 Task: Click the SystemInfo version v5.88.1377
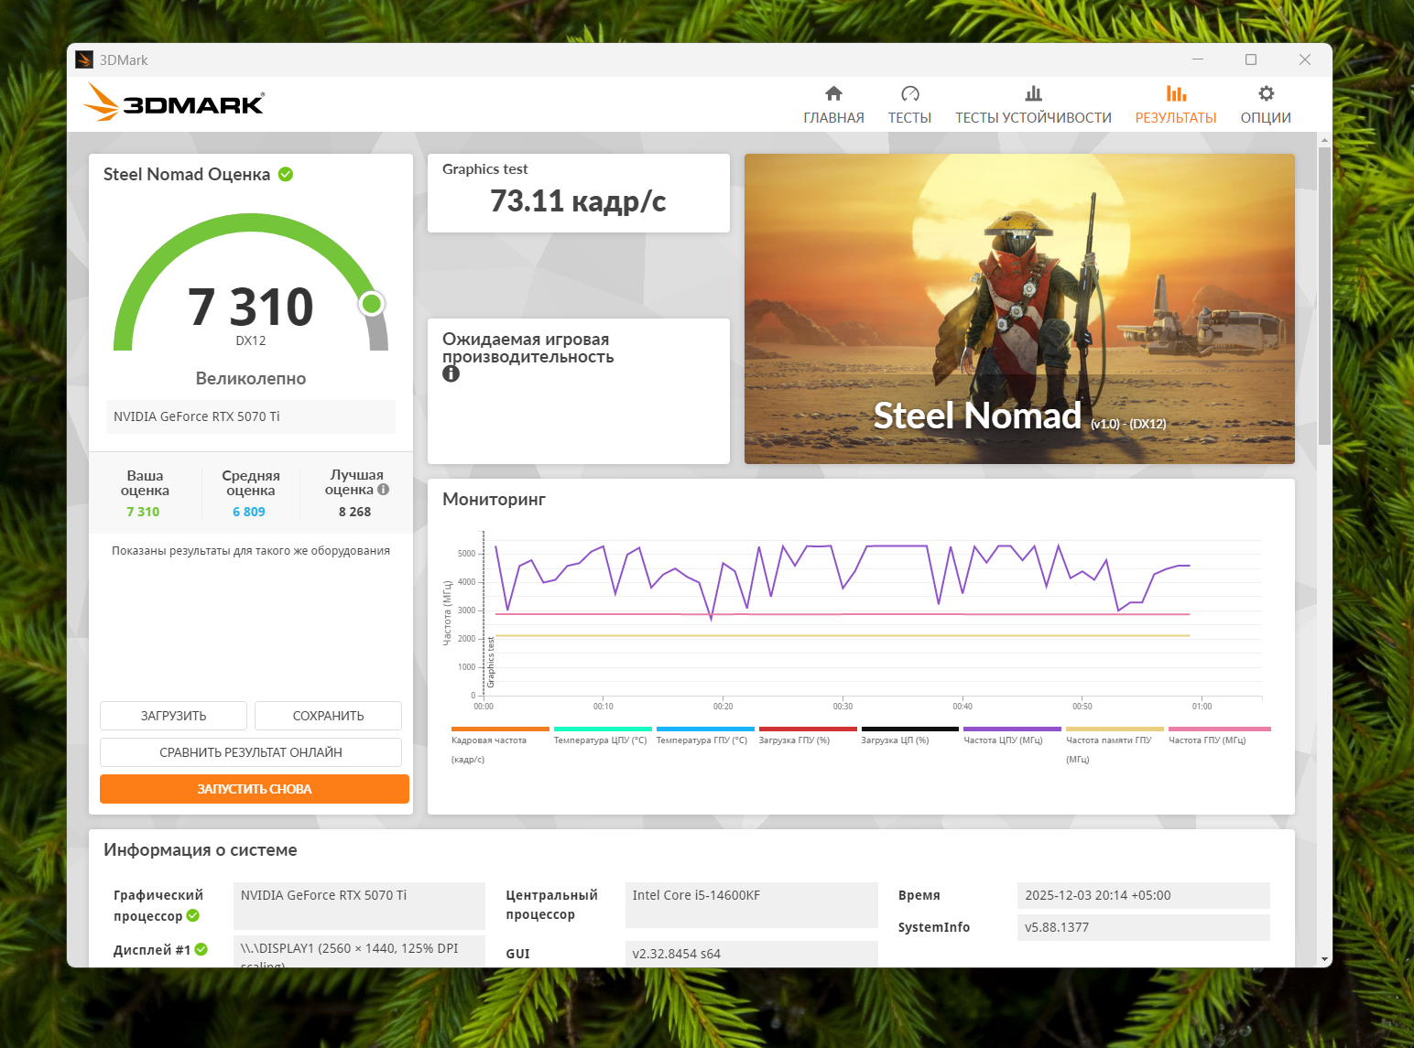click(1143, 927)
